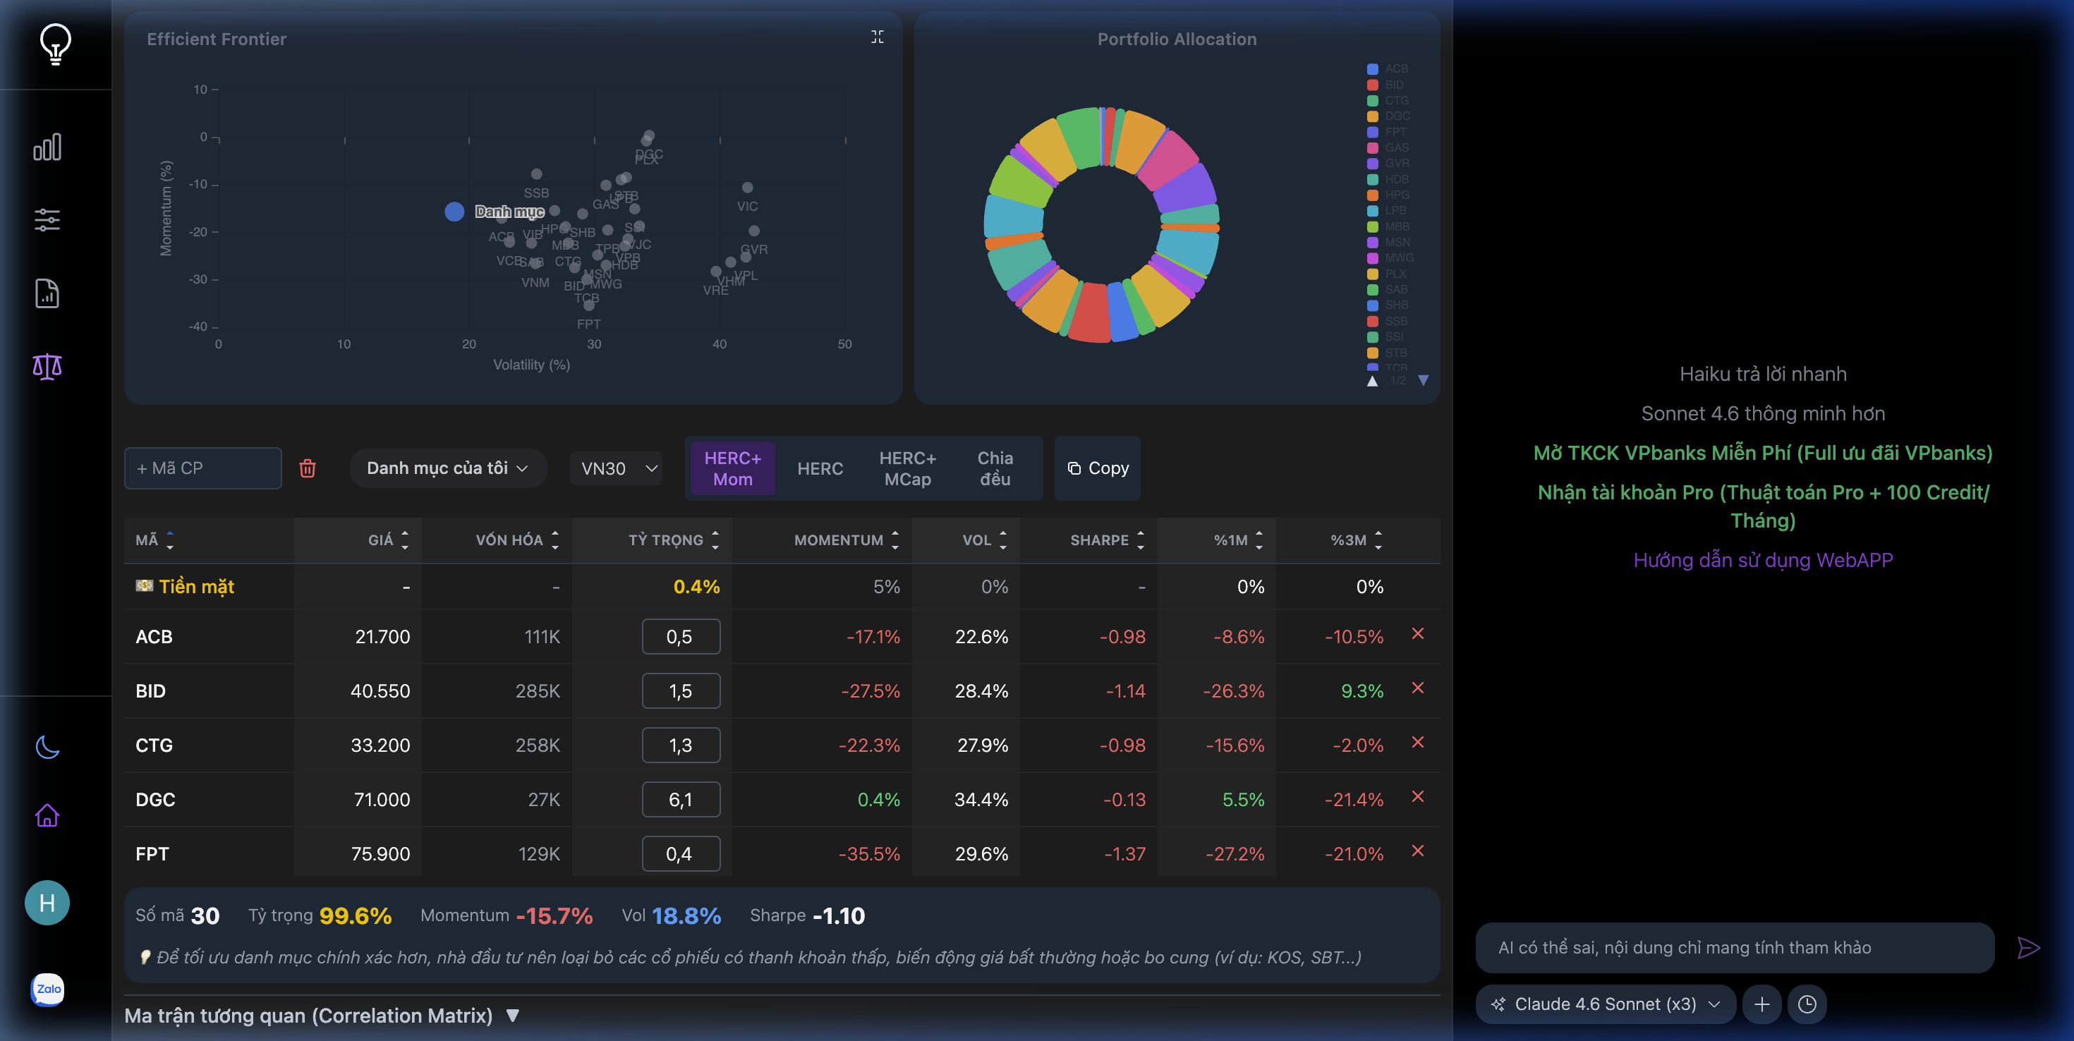Select the HERC+ Mom tab
This screenshot has width=2074, height=1041.
733,468
